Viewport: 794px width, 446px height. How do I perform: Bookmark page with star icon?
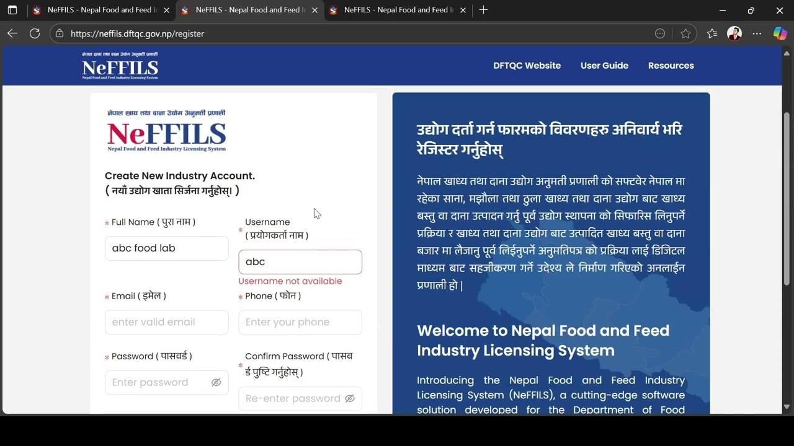point(685,33)
